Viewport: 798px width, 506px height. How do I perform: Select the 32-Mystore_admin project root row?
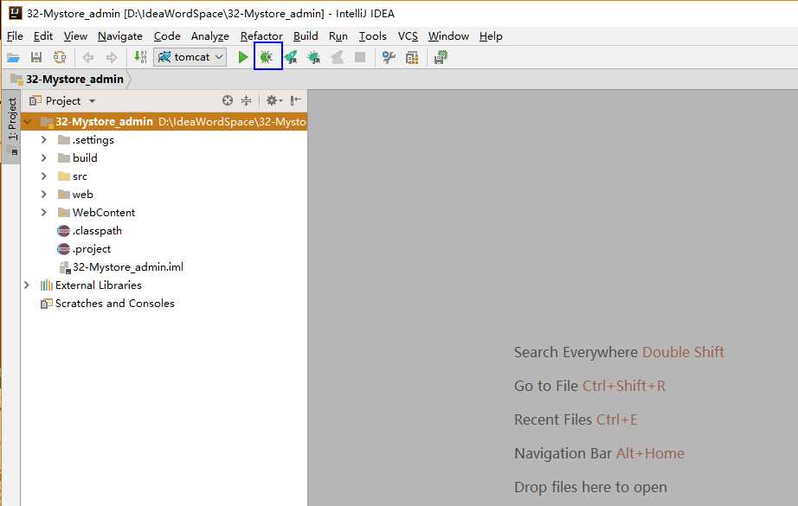[164, 122]
